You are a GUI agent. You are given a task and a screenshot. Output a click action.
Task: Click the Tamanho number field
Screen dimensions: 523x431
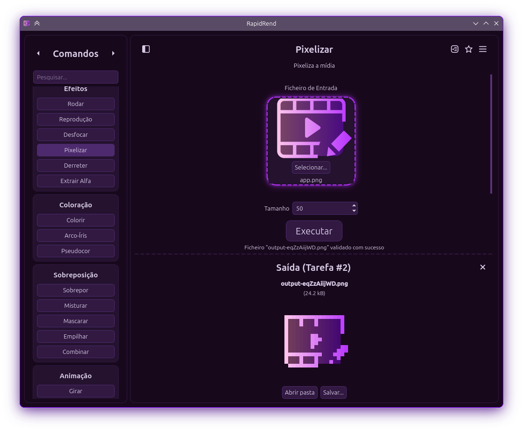325,208
